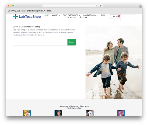The height and width of the screenshot is (125, 148).
Task: Open the shopping cart icon
Action: [119, 17]
